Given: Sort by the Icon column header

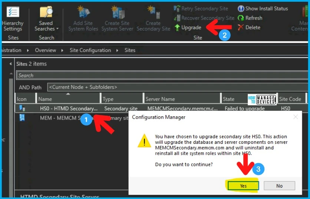Looking at the screenshot, I should (x=25, y=99).
